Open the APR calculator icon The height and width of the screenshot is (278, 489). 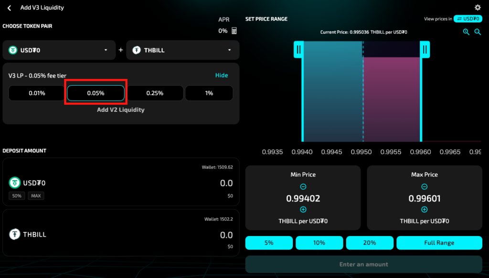pos(234,31)
